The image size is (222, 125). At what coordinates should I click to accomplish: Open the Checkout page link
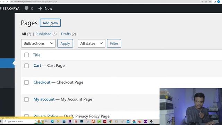(42, 82)
